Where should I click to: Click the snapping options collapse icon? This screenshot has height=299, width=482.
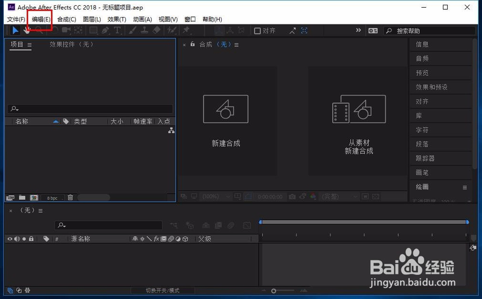tap(293, 31)
